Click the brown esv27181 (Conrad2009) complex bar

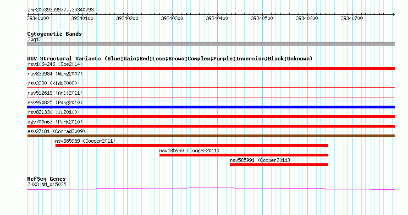pos(211,136)
